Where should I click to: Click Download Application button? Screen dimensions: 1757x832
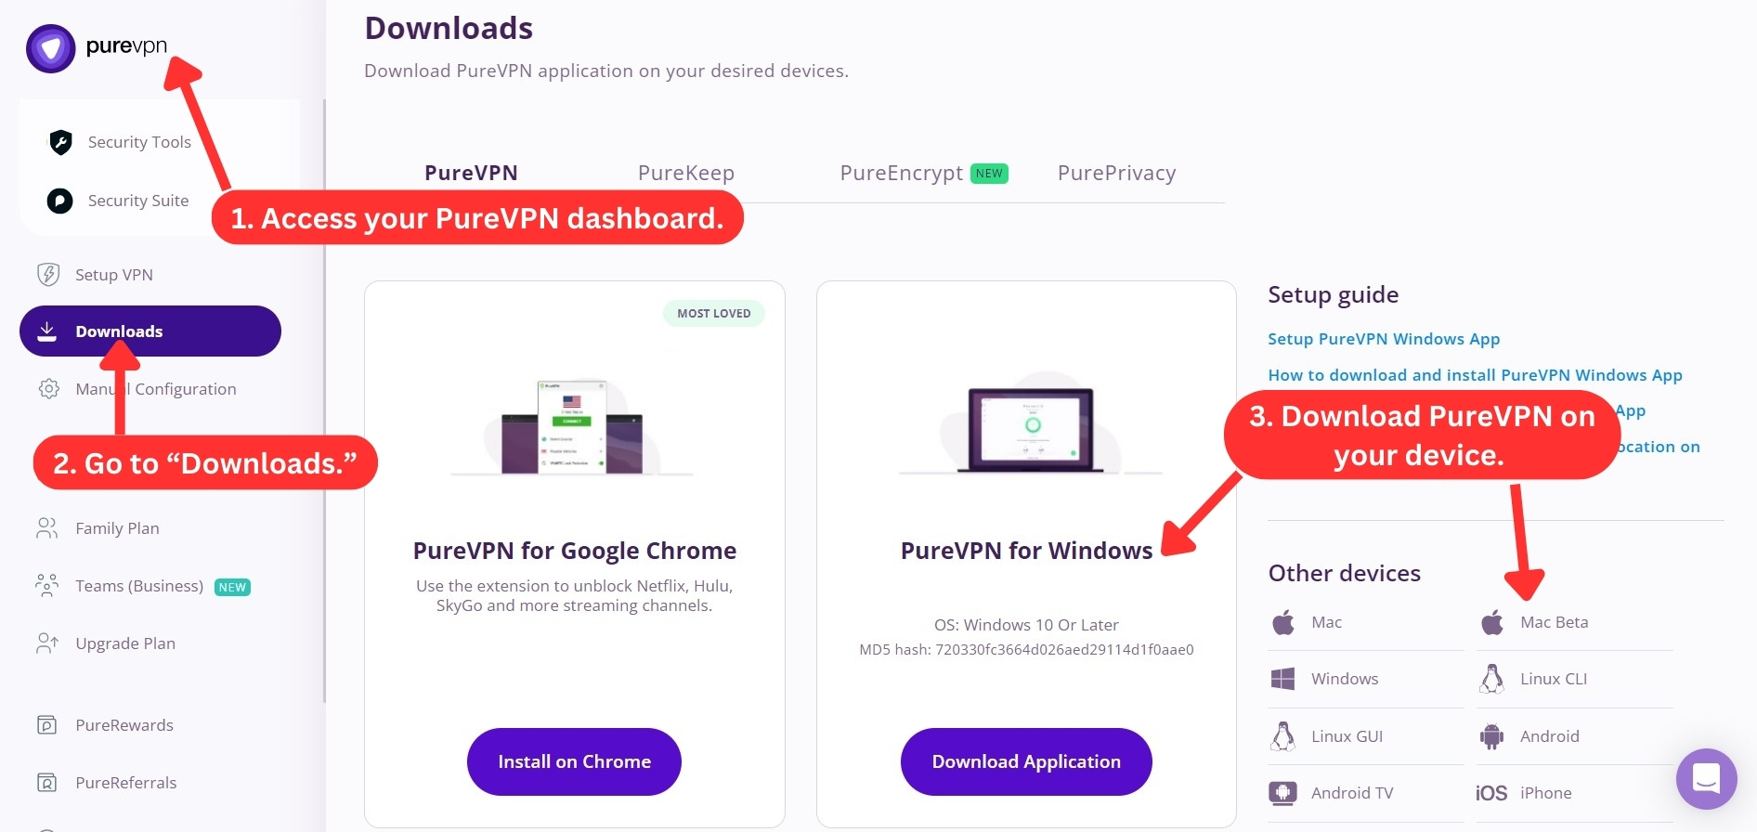(x=1026, y=761)
